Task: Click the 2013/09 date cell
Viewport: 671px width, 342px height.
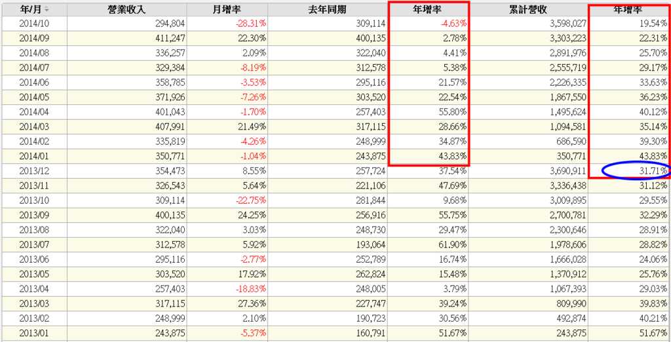Action: pyautogui.click(x=35, y=216)
